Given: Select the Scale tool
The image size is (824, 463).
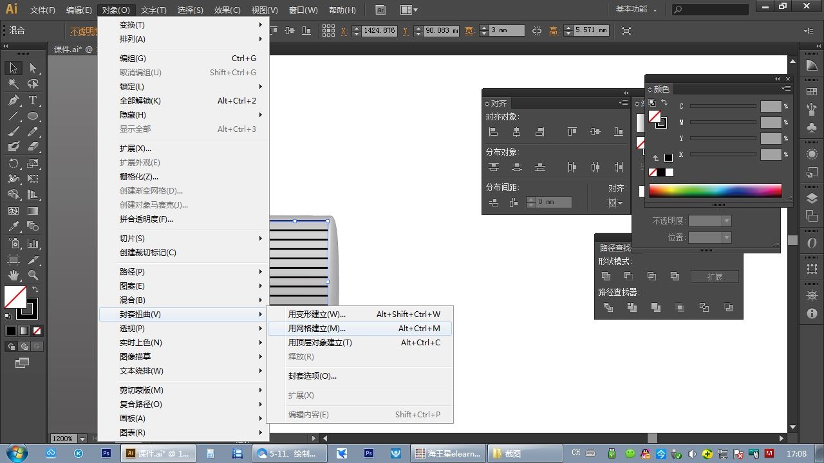Looking at the screenshot, I should (x=33, y=163).
